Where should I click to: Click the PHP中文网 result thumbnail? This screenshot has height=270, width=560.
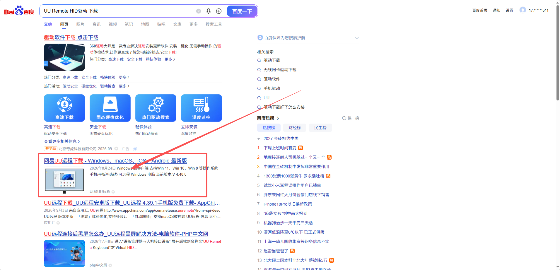click(x=64, y=254)
